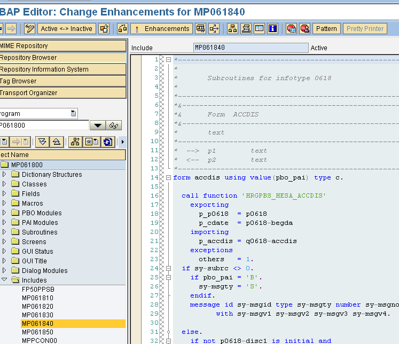Viewport: 399px width, 344px height.
Task: Select include MP061810
Action: (38, 298)
